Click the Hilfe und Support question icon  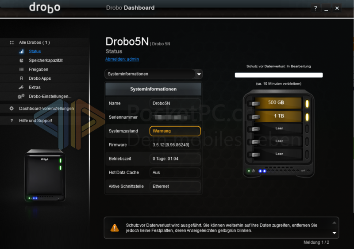12,121
